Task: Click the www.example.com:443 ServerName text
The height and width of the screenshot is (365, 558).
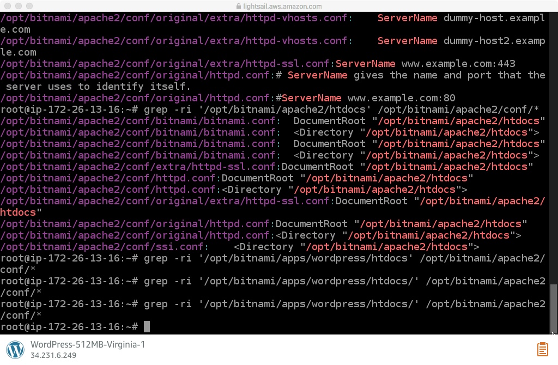Action: point(458,64)
